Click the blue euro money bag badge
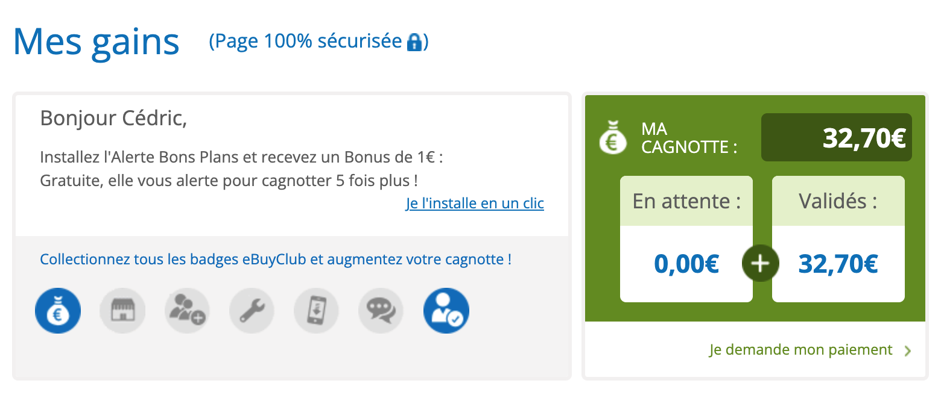Screen dimensions: 941x395 point(58,311)
